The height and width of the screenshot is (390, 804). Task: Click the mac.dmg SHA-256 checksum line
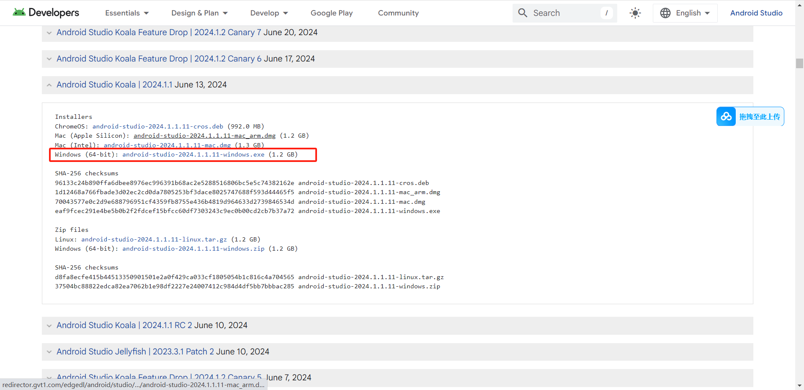[x=240, y=202]
